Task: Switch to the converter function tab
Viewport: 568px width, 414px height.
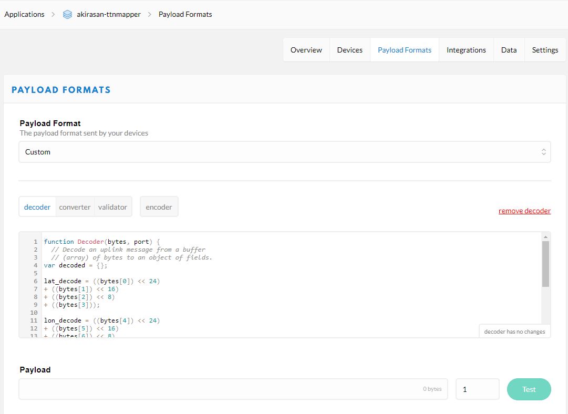Action: 75,207
